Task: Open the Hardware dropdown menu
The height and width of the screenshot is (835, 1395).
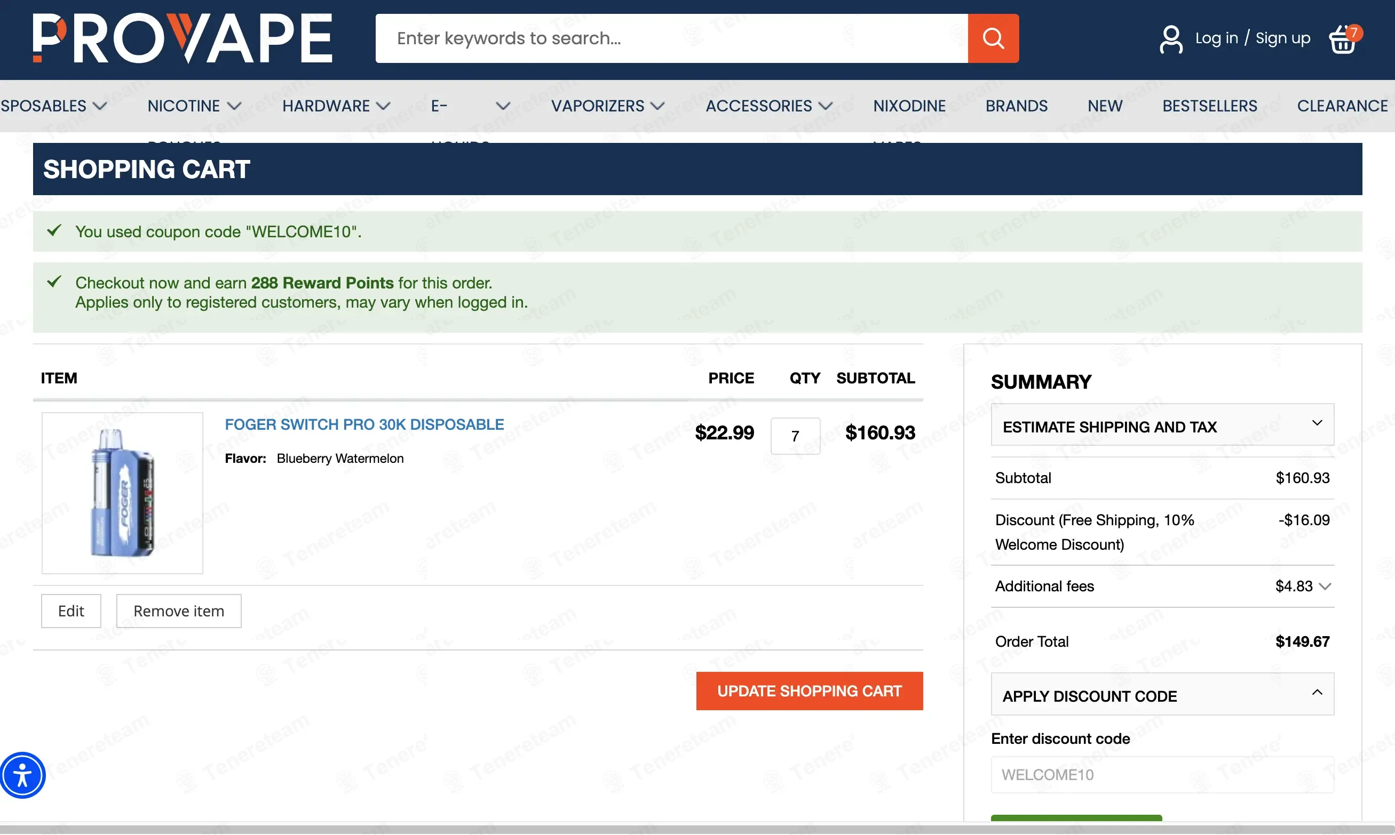Action: click(336, 106)
